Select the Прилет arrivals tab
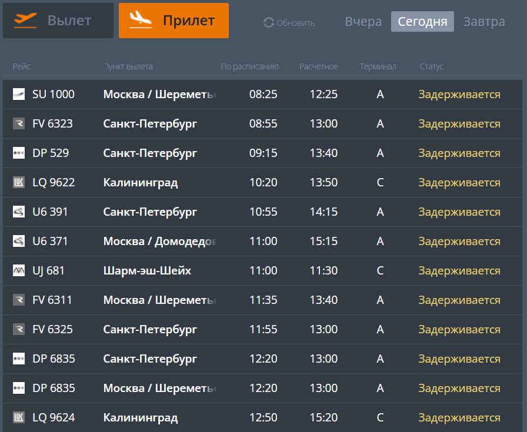527x432 pixels. 174,21
